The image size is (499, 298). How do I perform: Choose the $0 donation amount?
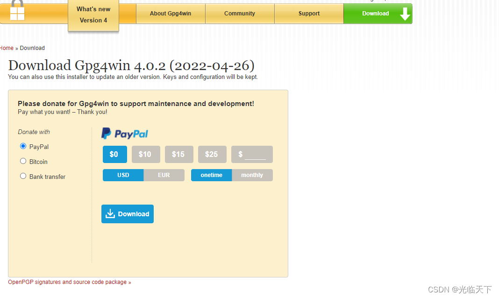pos(114,154)
